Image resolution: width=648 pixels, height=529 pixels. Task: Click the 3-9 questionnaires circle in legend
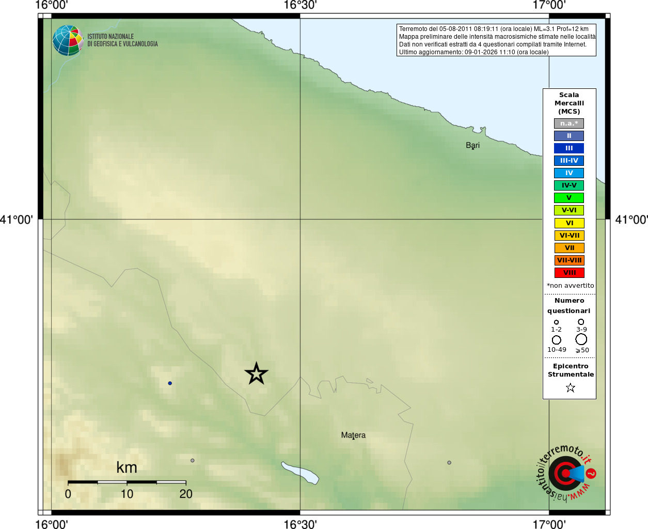coord(581,322)
